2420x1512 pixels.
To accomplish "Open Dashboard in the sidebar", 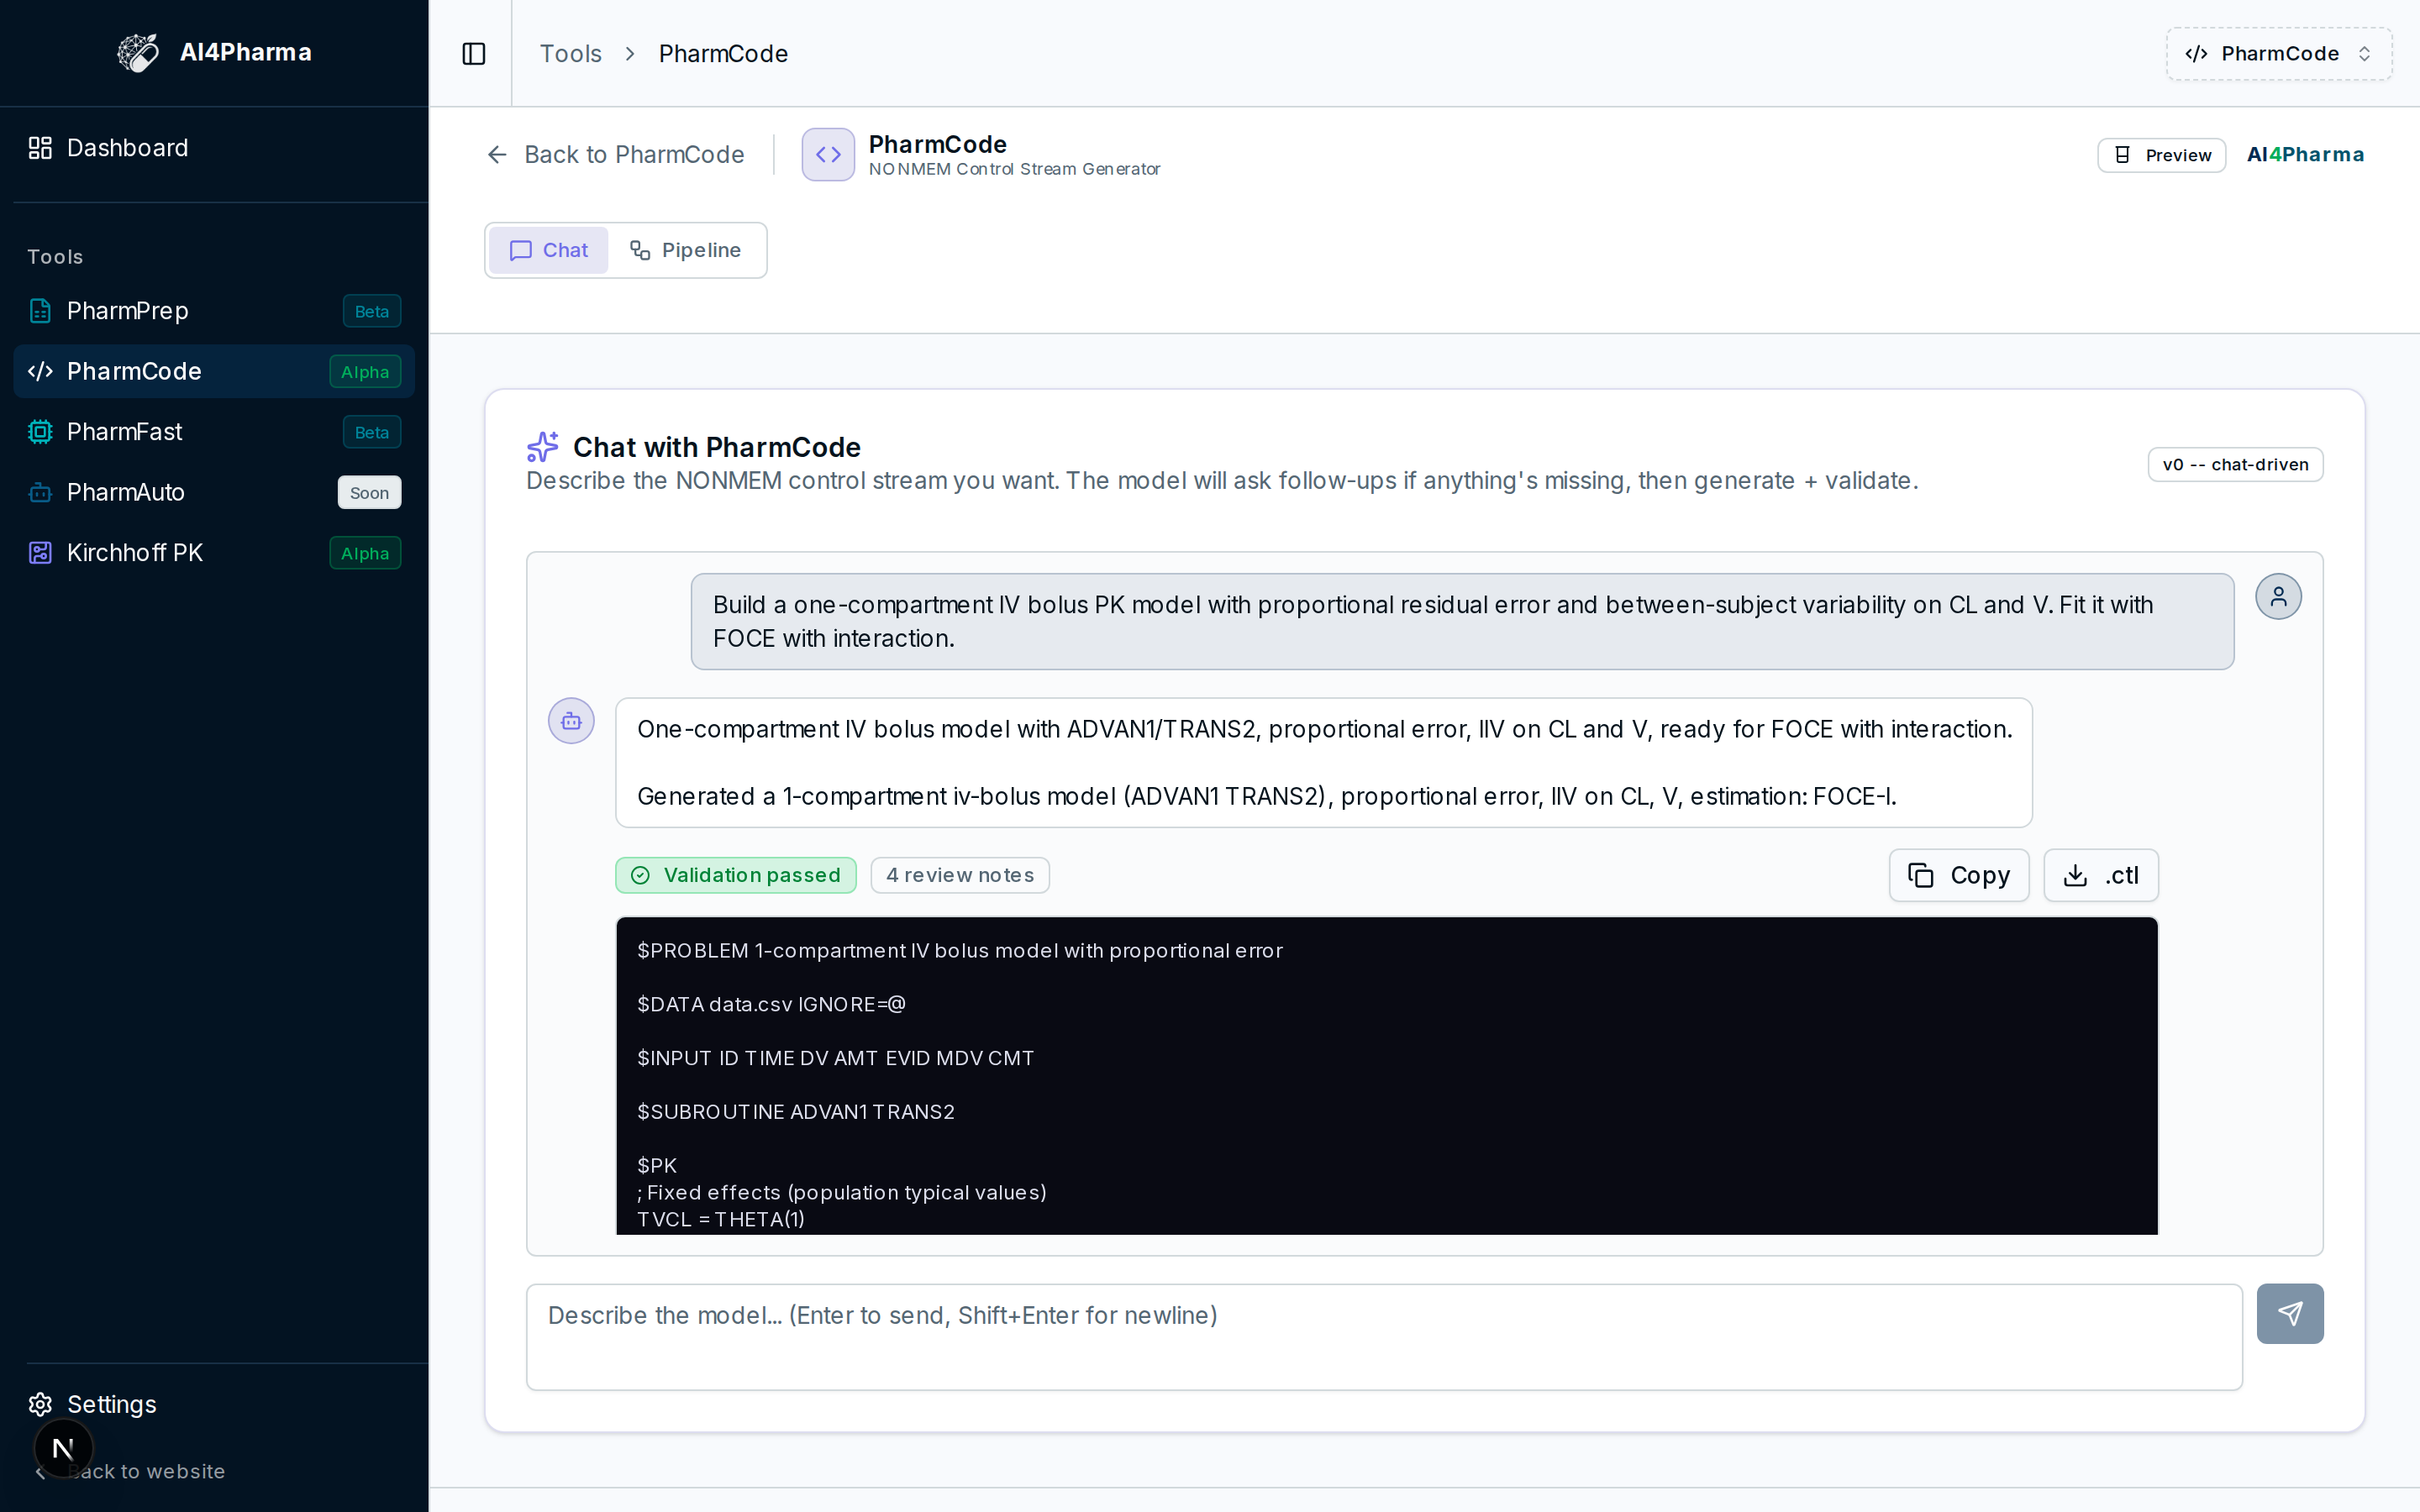I will [214, 148].
